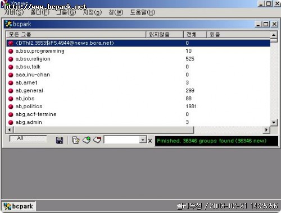
Task: Select the <DThl2.3553$iF5.4944@news.bora.net> row
Action: pyautogui.click(x=138, y=43)
